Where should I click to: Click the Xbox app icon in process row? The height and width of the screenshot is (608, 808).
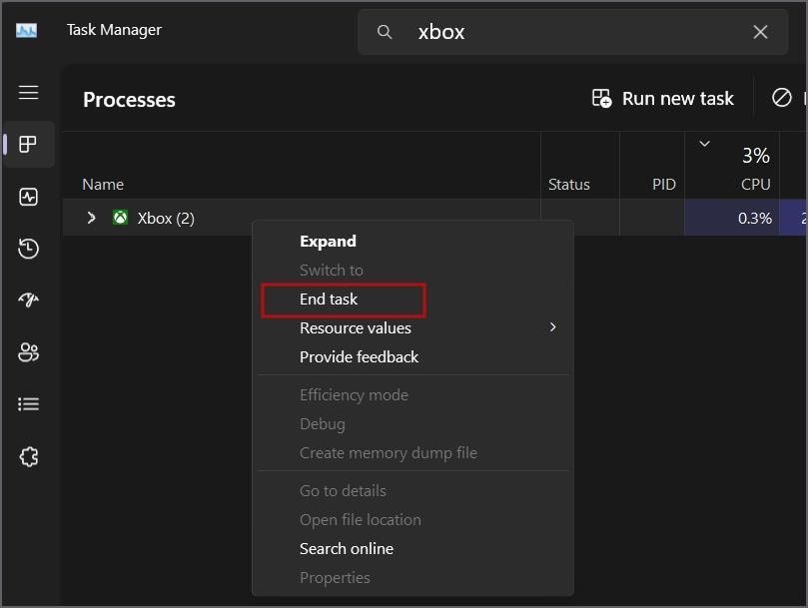120,218
